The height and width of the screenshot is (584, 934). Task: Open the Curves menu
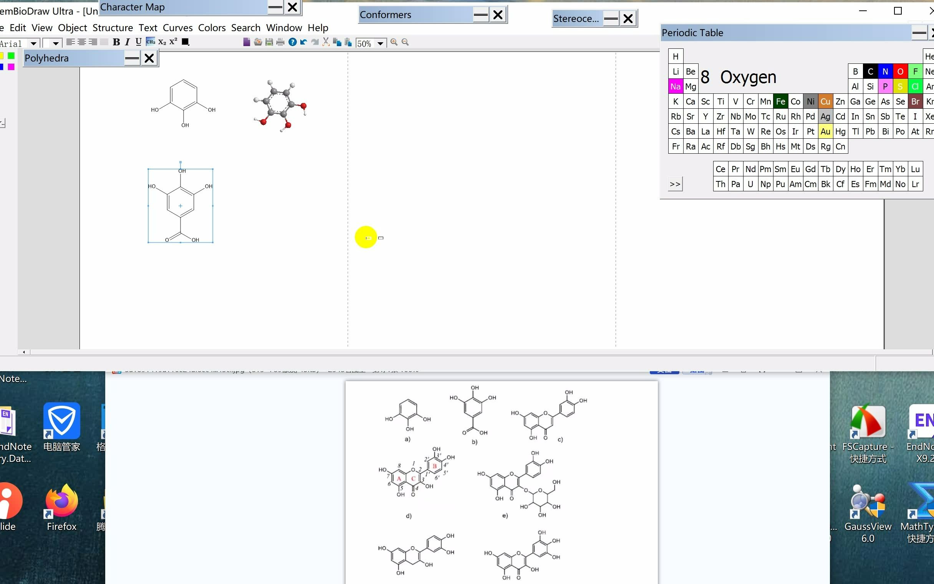click(177, 27)
